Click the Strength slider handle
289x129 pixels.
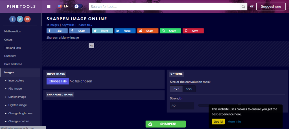pos(239,104)
